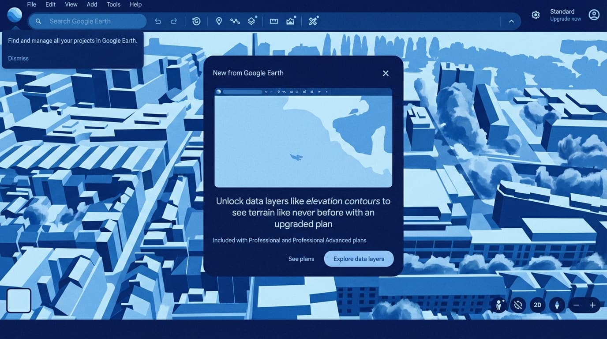Select the Add placemark pin tool

219,21
